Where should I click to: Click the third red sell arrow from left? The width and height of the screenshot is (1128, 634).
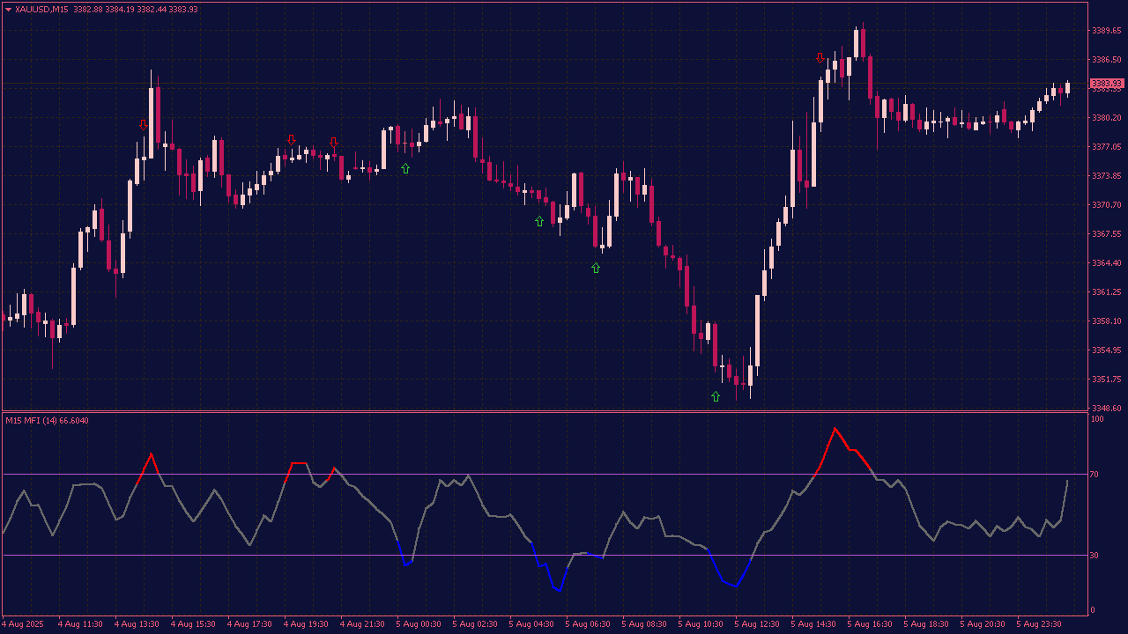(334, 142)
